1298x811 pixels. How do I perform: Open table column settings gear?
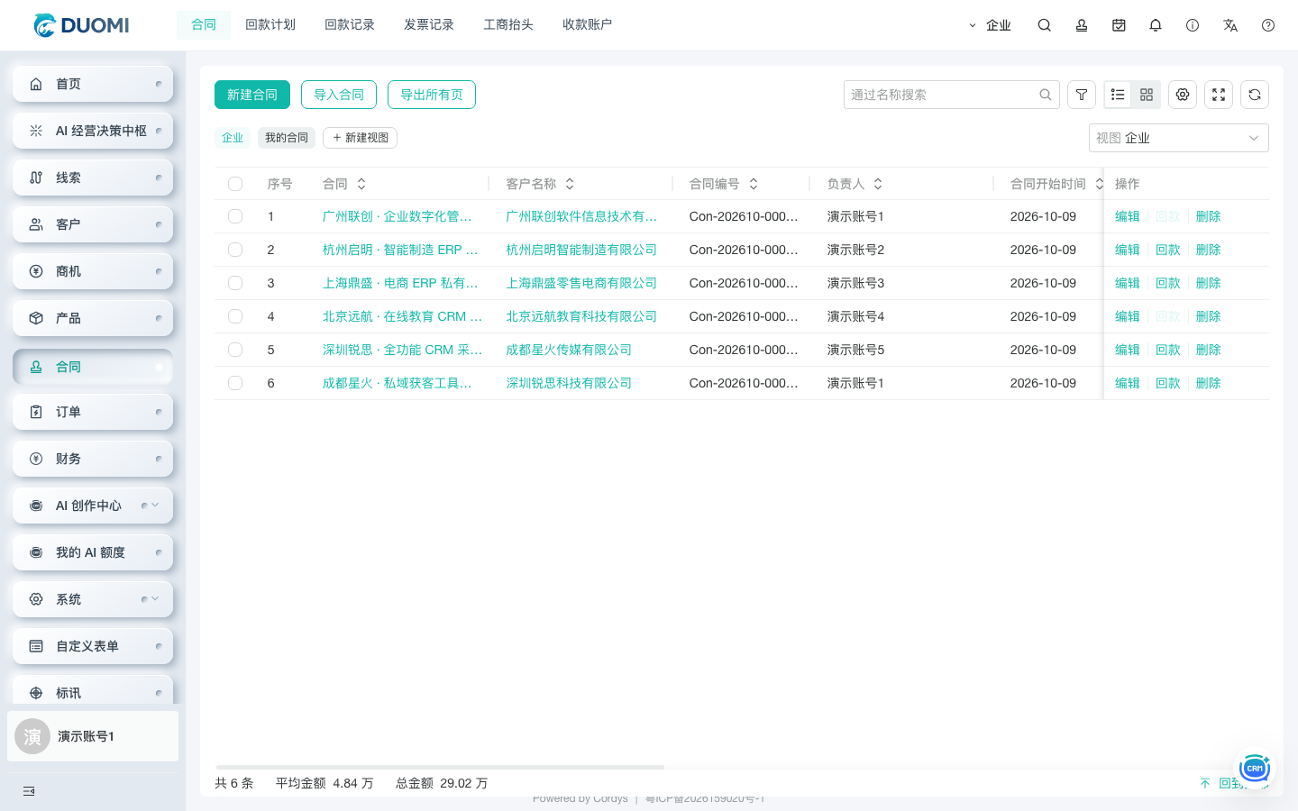tap(1183, 95)
